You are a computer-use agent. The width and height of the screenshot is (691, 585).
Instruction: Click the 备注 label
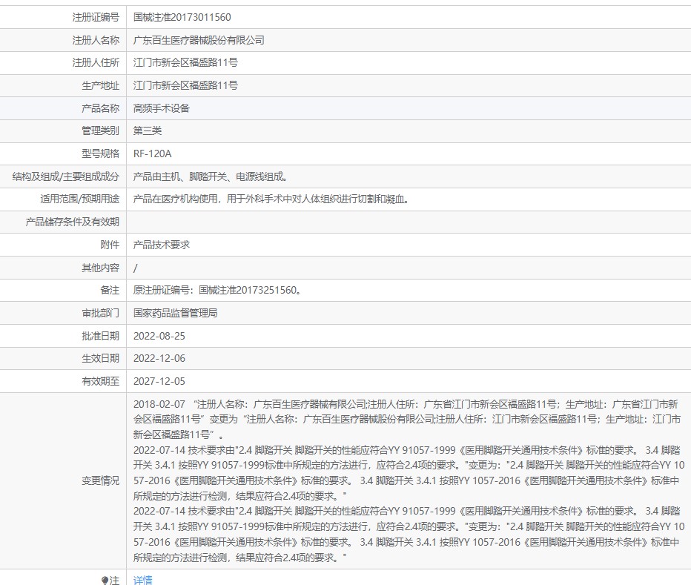pyautogui.click(x=110, y=291)
